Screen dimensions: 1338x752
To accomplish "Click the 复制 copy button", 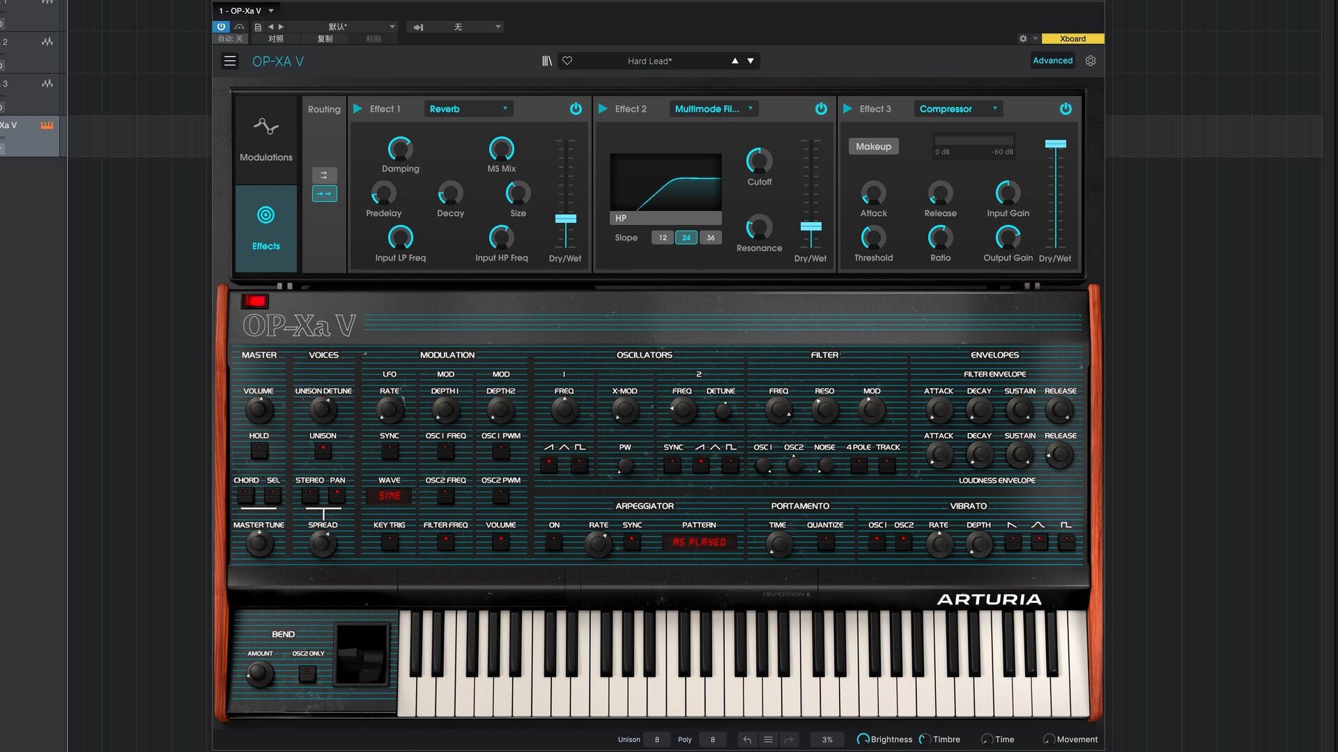I will tap(325, 39).
